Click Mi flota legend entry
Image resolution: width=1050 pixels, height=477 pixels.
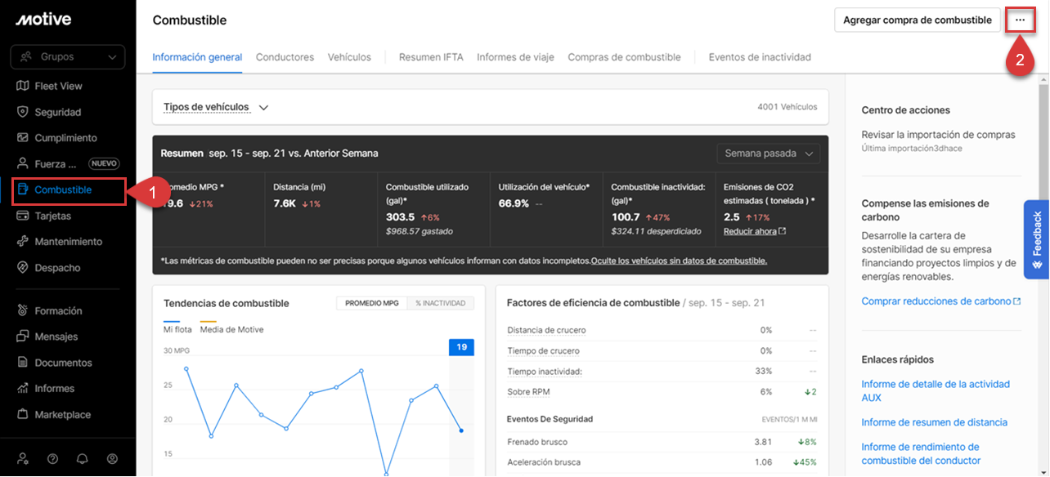tap(178, 329)
